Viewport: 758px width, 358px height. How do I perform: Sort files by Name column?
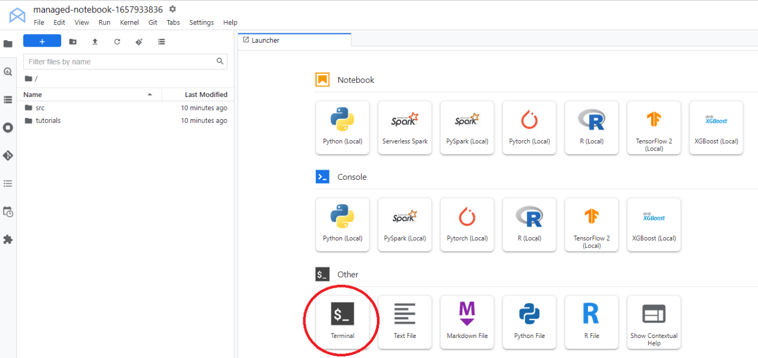pos(89,94)
